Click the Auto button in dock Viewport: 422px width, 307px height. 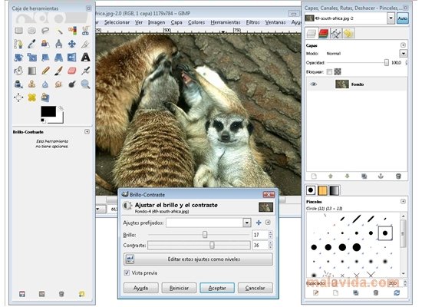tap(402, 18)
